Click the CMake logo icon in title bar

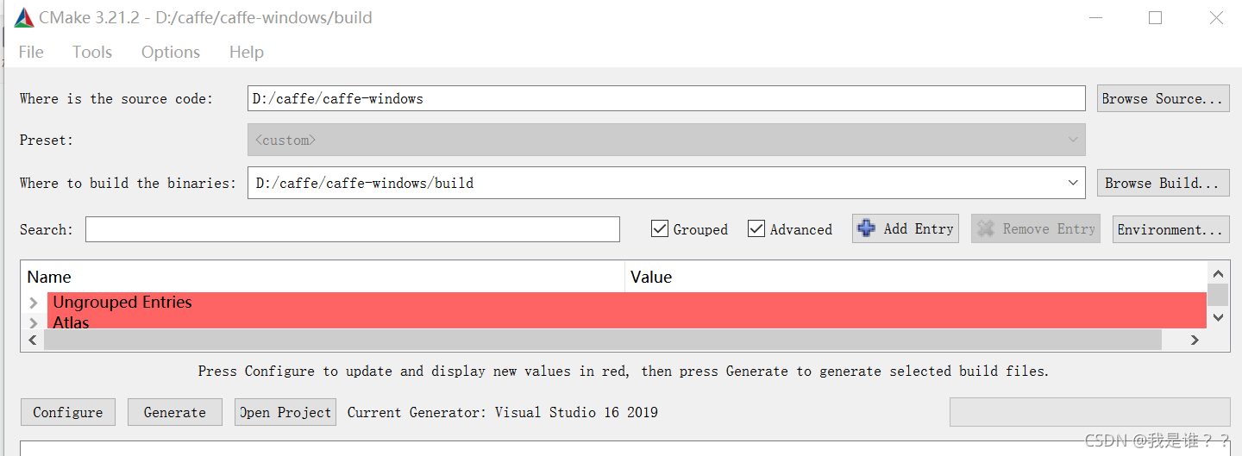(x=24, y=18)
